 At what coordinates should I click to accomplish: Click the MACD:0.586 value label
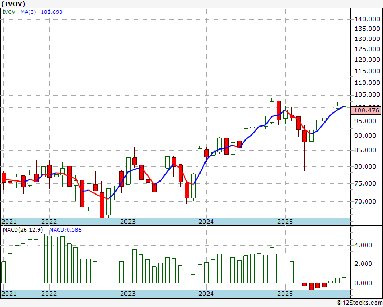65,230
